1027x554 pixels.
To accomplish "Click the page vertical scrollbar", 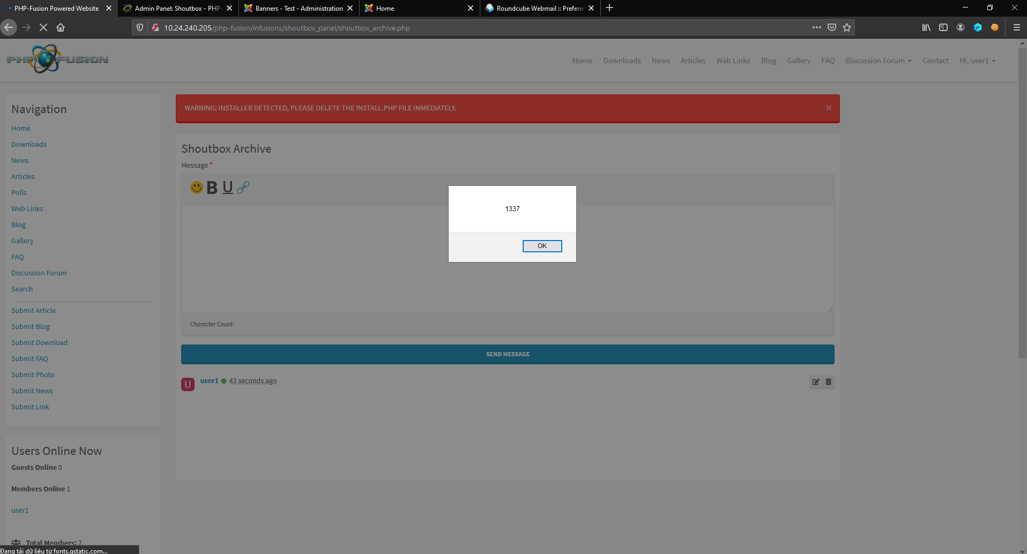I will (x=1022, y=204).
